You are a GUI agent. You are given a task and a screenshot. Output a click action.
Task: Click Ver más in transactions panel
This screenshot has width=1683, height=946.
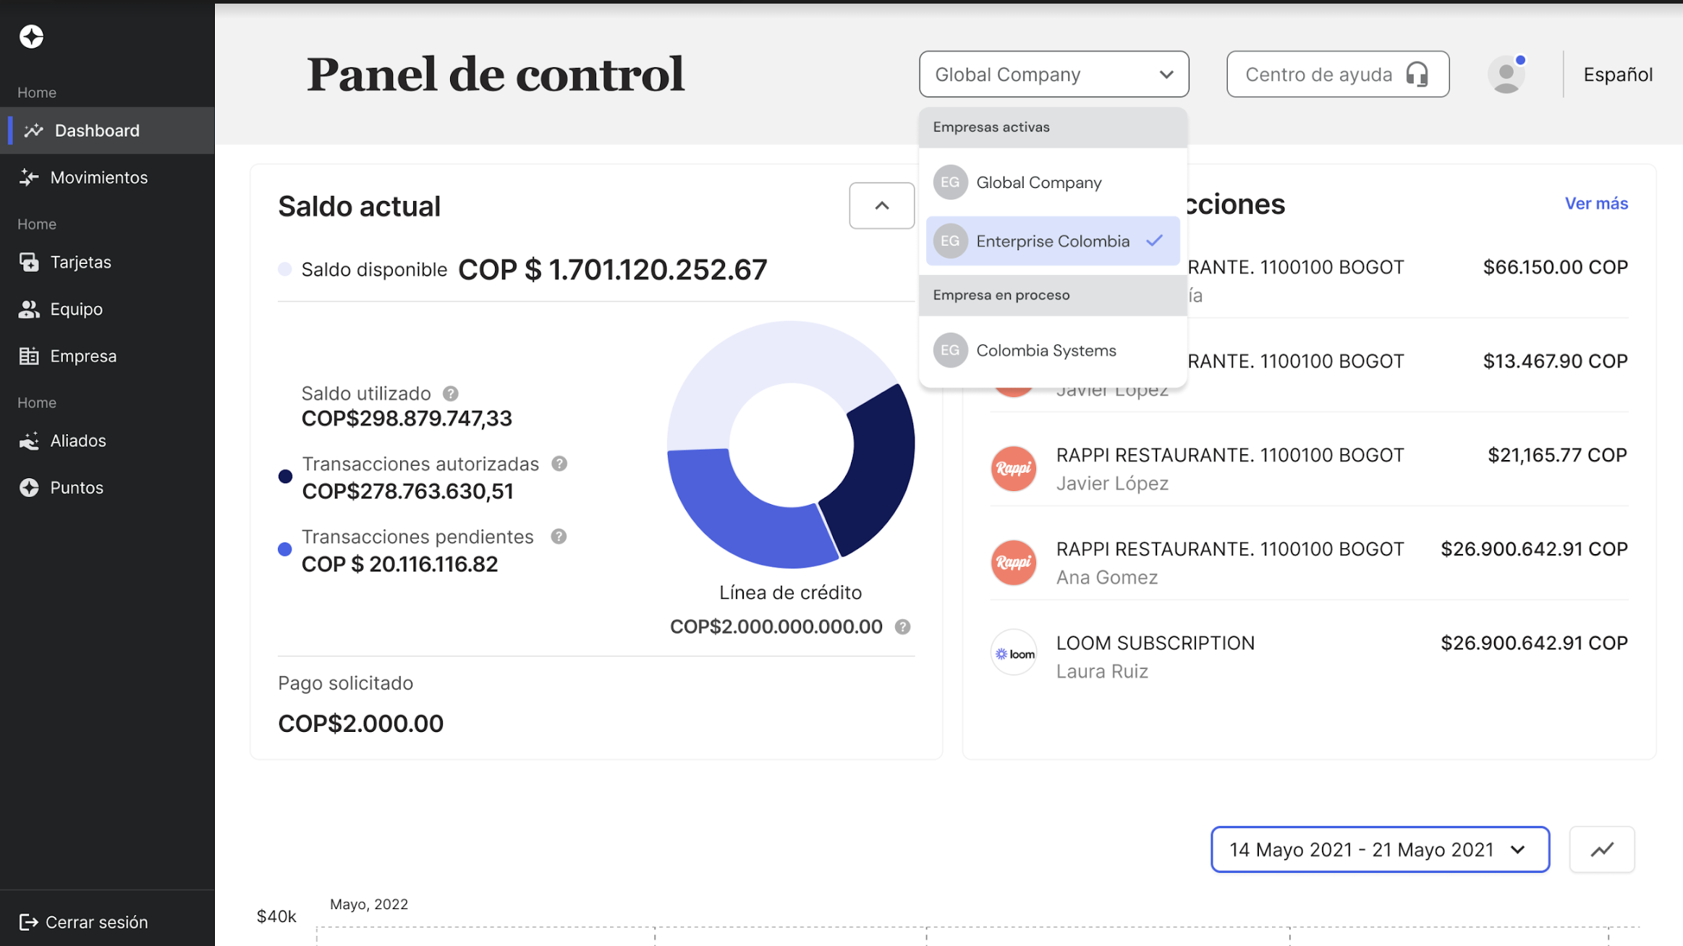point(1596,203)
